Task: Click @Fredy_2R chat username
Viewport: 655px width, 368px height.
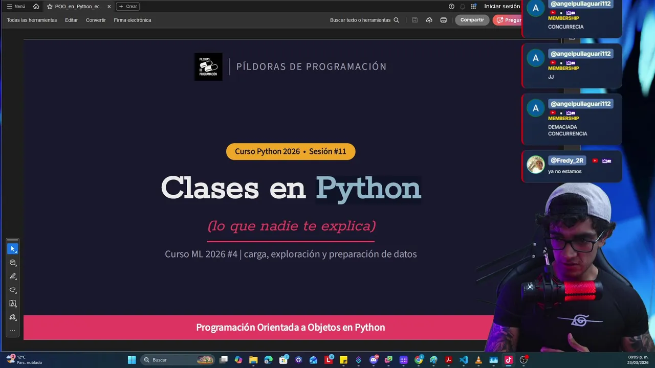Action: point(567,160)
